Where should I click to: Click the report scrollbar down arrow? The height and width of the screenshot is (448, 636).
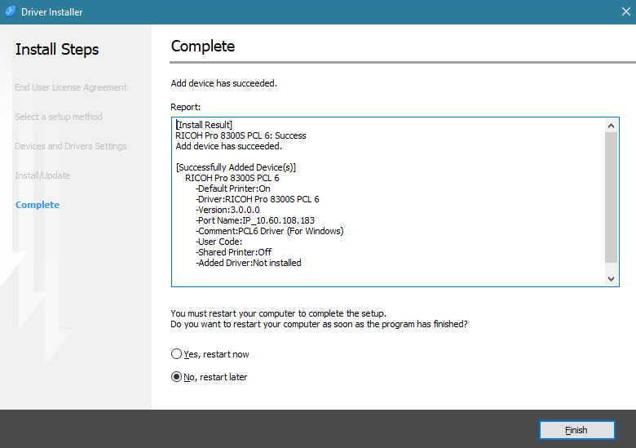pos(612,279)
